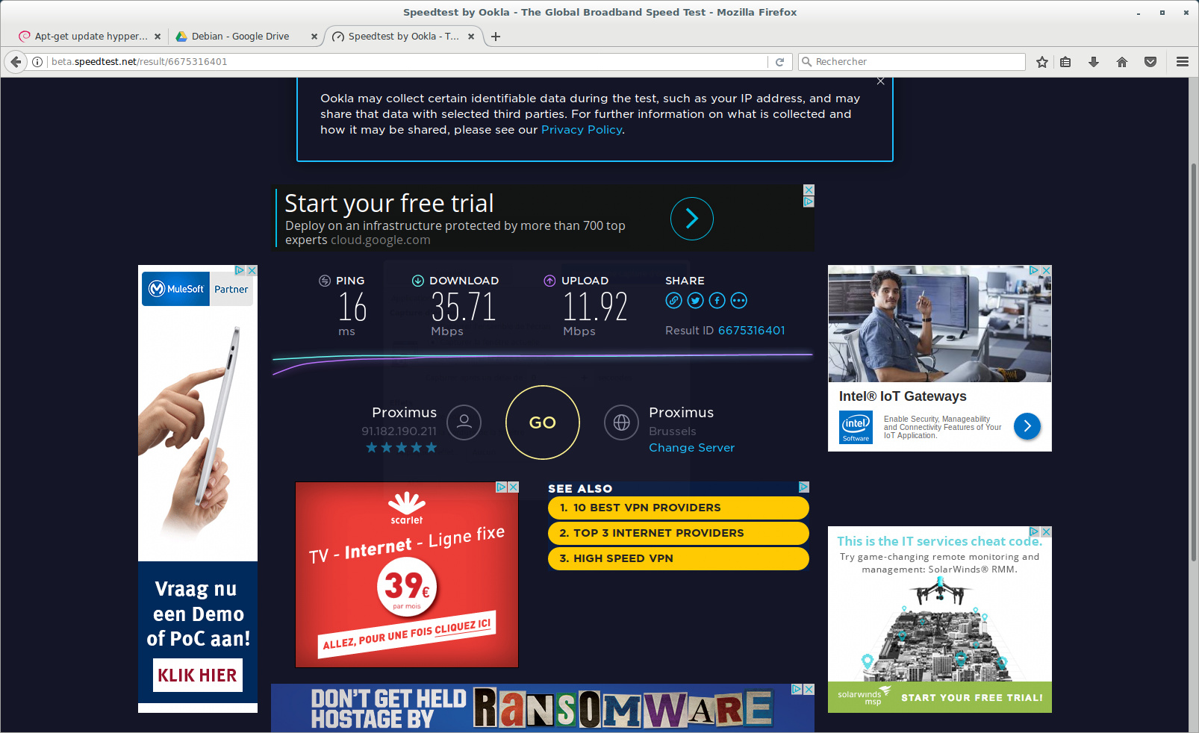
Task: Click the 10 Best VPN Providers button
Action: point(679,508)
